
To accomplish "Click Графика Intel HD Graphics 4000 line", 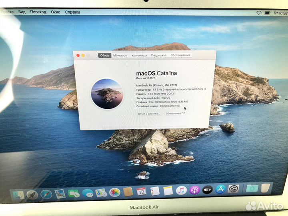I will click(162, 102).
